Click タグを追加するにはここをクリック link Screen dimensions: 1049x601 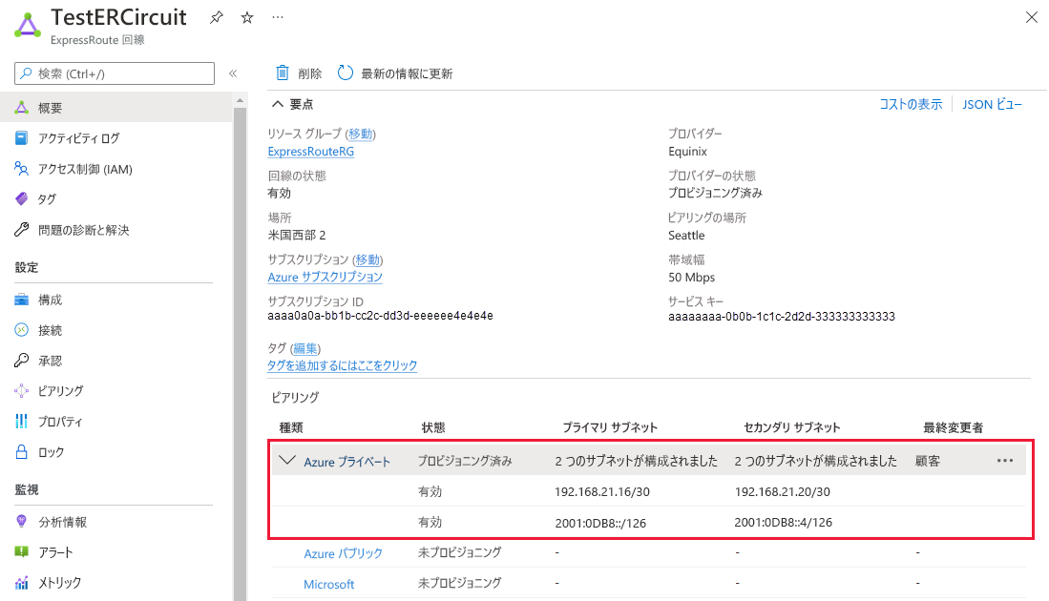pyautogui.click(x=343, y=365)
